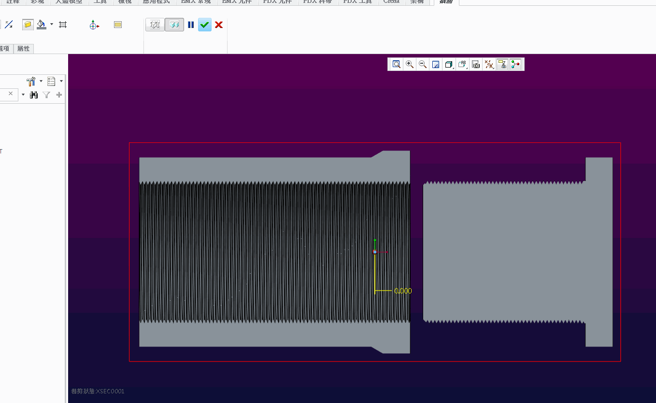Toggle the spin center display
656x403 pixels.
(x=516, y=64)
